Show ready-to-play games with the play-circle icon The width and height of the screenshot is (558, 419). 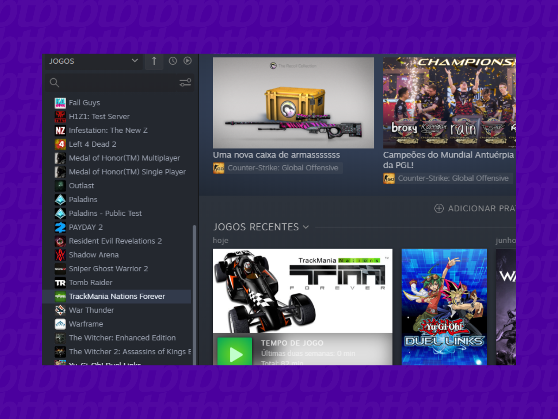tap(188, 61)
